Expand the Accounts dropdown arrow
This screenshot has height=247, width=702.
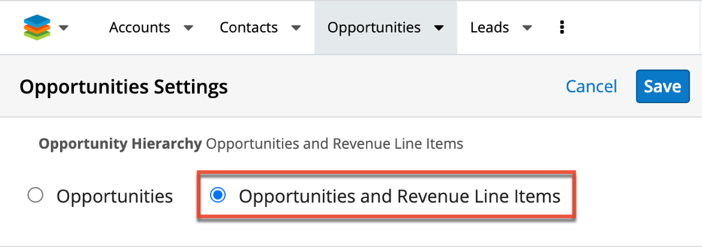[188, 28]
